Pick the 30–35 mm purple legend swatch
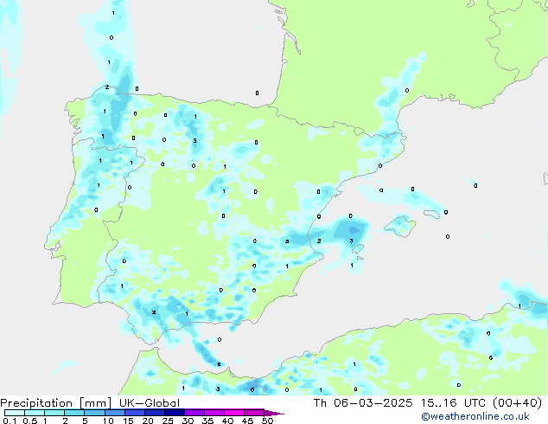The width and height of the screenshot is (548, 424). point(194,413)
